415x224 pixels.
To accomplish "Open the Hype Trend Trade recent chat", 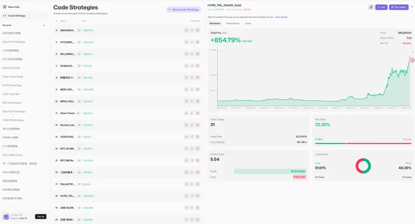I will tap(13, 77).
